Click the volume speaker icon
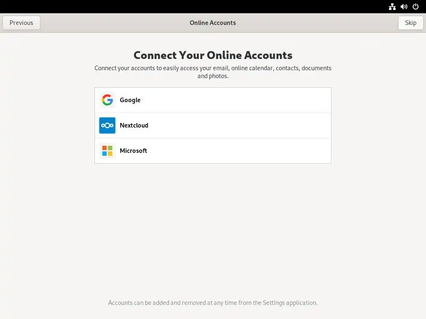Viewport: 426px width, 319px height. 404,7
